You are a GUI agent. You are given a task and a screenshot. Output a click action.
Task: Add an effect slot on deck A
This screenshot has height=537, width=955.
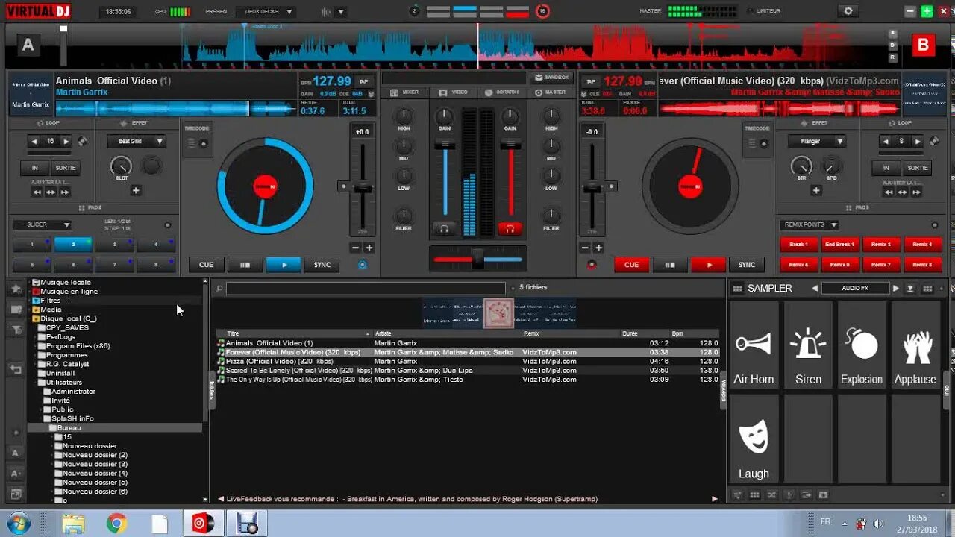click(136, 191)
